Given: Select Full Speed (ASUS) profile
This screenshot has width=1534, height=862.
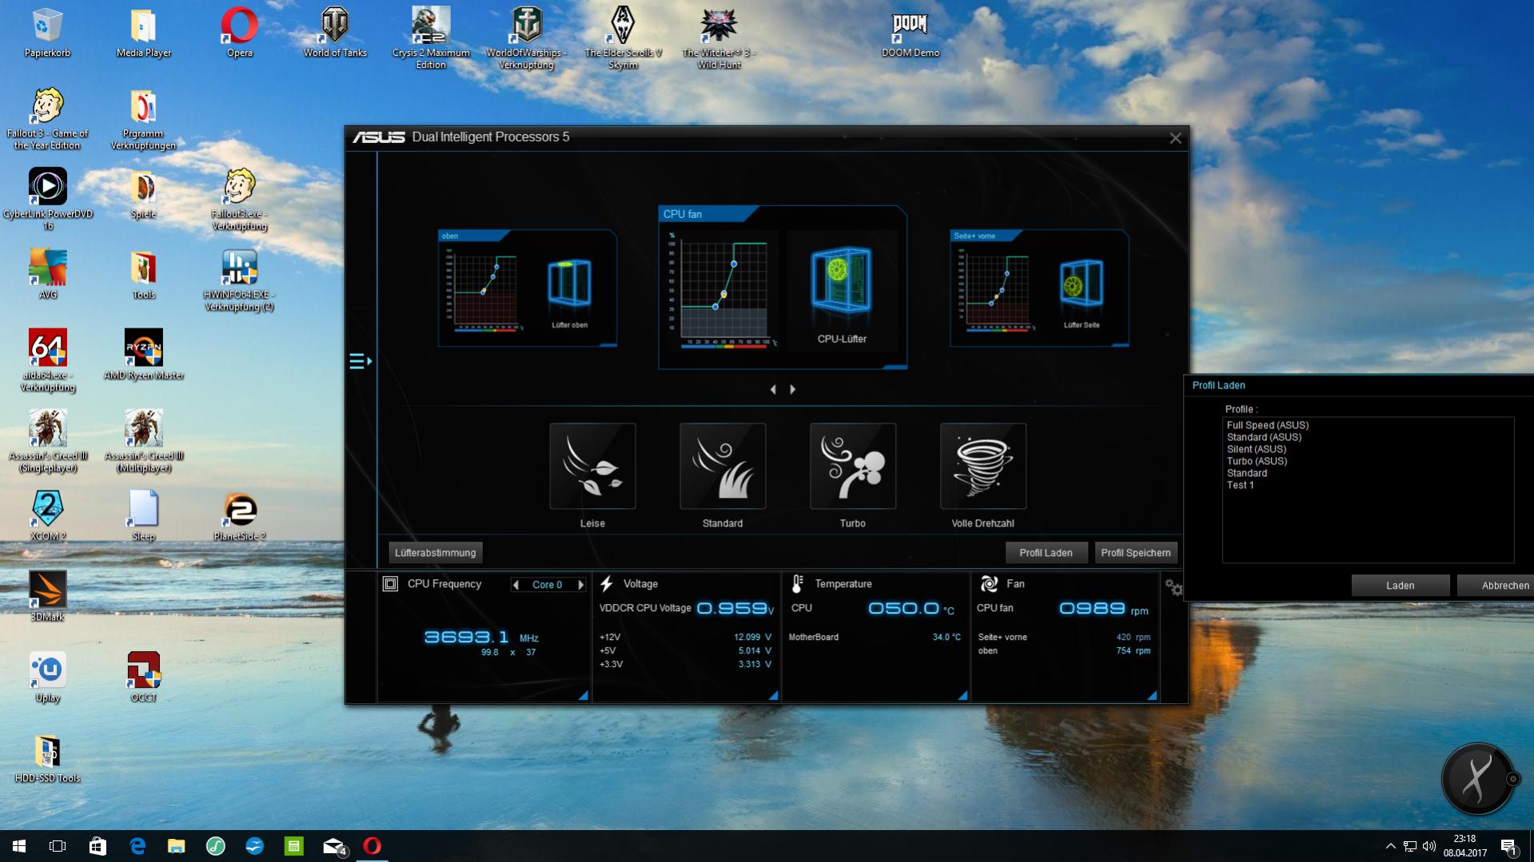Looking at the screenshot, I should (x=1267, y=426).
